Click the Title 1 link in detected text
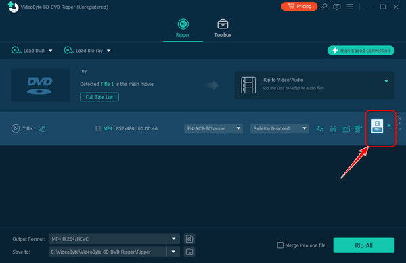Screen dimensions: 406x263 107,84
